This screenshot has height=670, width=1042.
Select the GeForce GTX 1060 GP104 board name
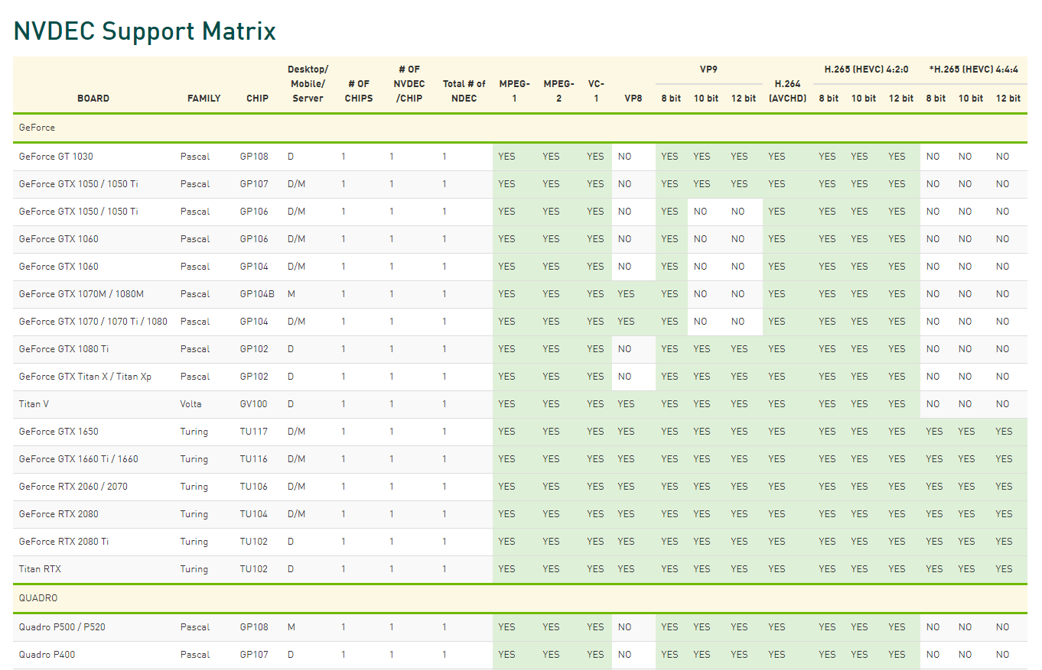pyautogui.click(x=58, y=267)
